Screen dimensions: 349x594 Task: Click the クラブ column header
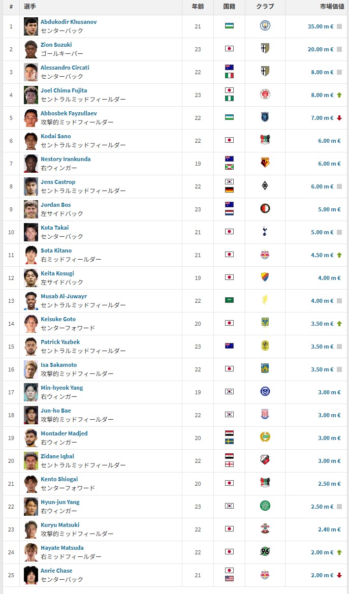[265, 7]
